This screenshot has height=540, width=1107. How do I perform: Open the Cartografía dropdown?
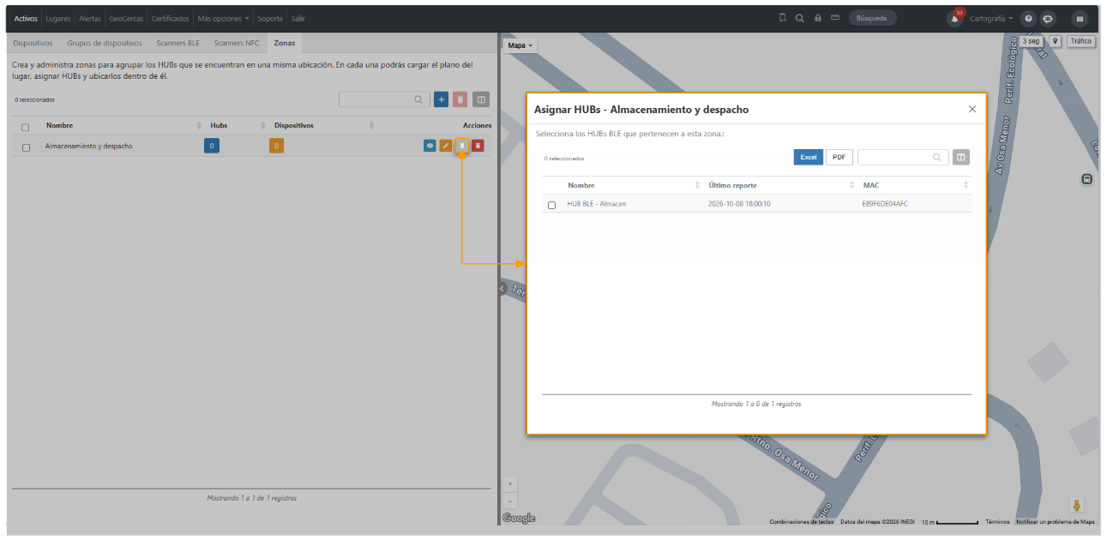[991, 19]
